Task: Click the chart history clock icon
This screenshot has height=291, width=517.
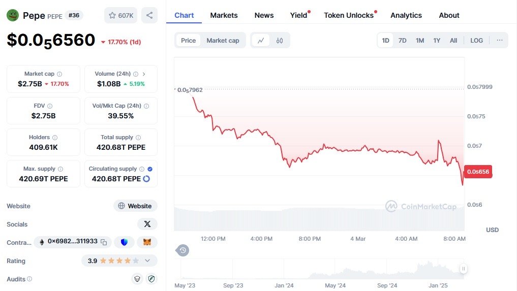Action: pos(183,250)
